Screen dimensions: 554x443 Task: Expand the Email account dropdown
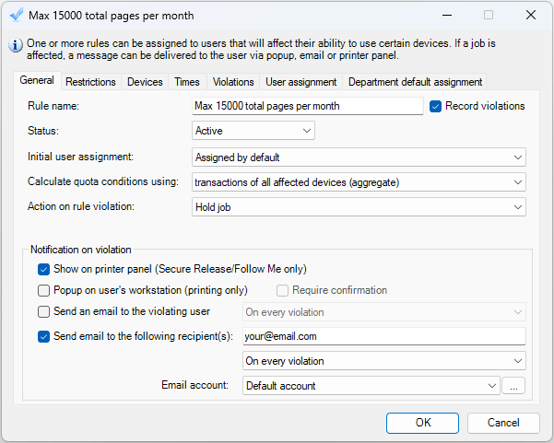(x=371, y=386)
